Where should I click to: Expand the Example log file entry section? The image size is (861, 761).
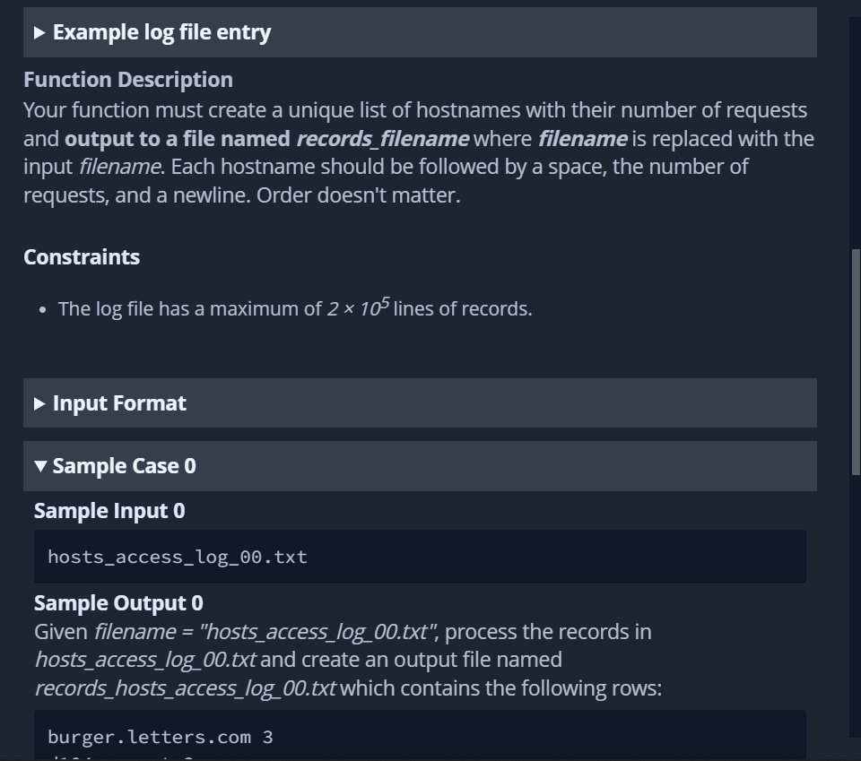pos(161,32)
